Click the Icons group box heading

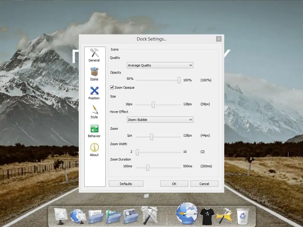[x=115, y=49]
